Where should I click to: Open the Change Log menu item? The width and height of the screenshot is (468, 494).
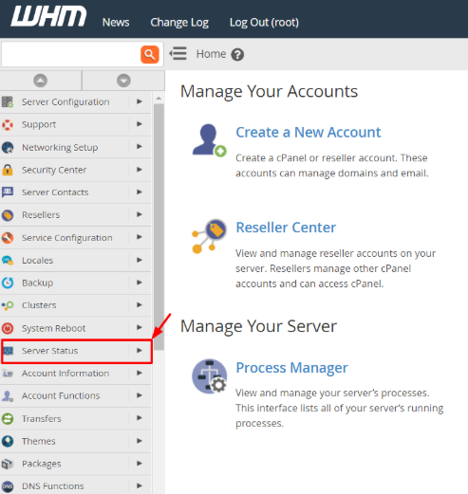tap(179, 23)
